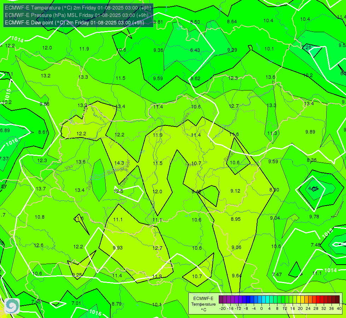Viewport: 346px width, 318px height.
Task: Click the cyan swatch above legend value 0
Action: 263,300
